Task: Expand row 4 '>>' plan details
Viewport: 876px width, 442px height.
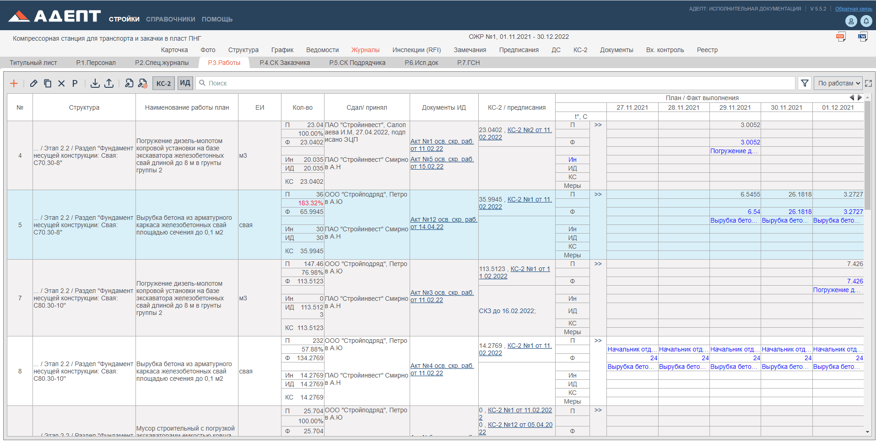Action: (x=598, y=125)
